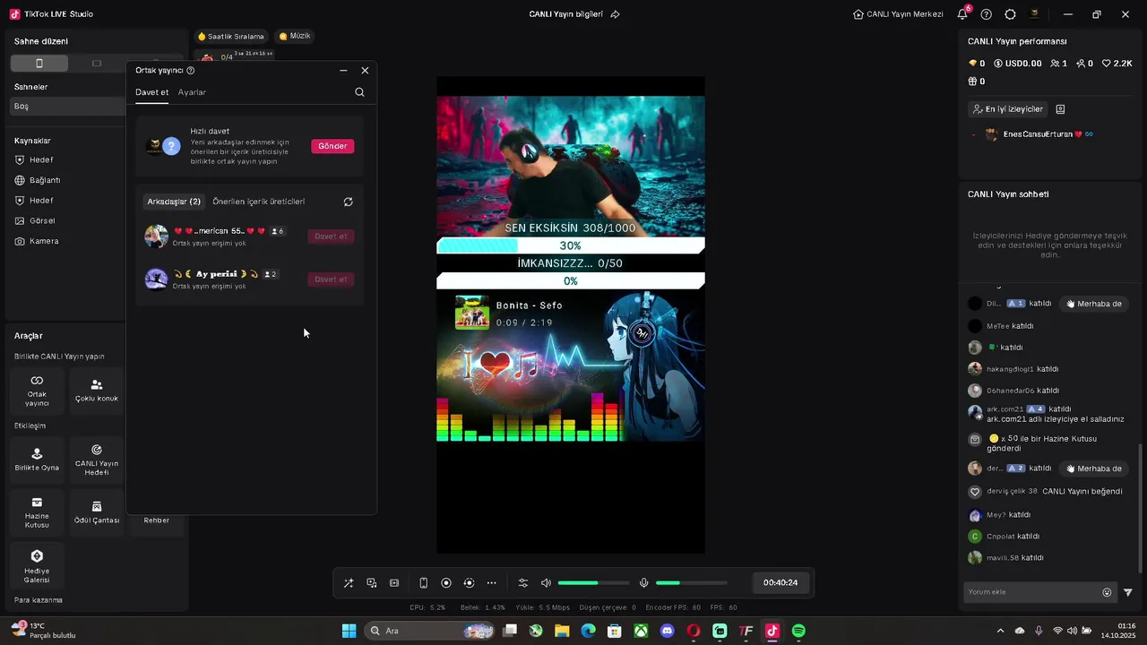1147x645 pixels.
Task: Mute the speaker volume icon
Action: 546,583
